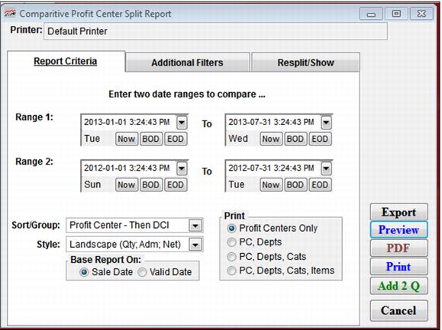Click the Preview button

click(399, 230)
